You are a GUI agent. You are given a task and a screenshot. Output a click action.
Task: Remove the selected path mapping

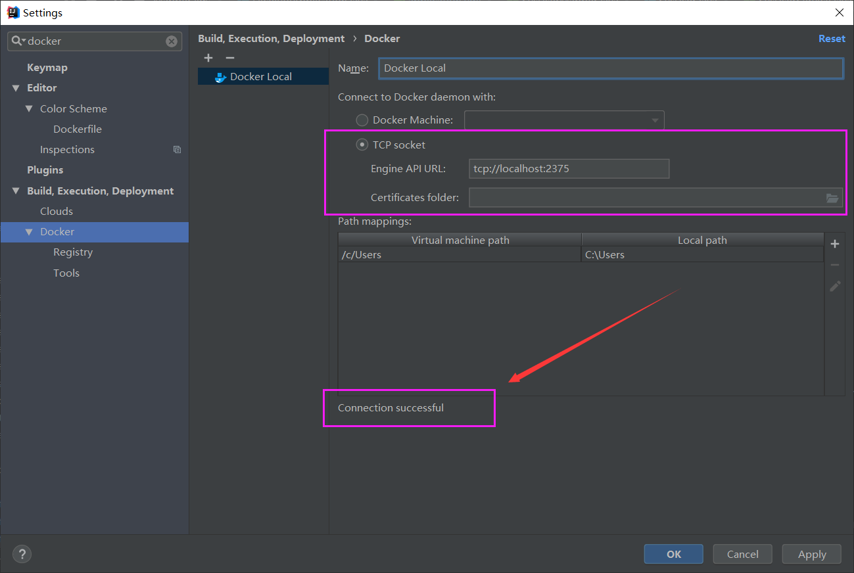pyautogui.click(x=834, y=265)
